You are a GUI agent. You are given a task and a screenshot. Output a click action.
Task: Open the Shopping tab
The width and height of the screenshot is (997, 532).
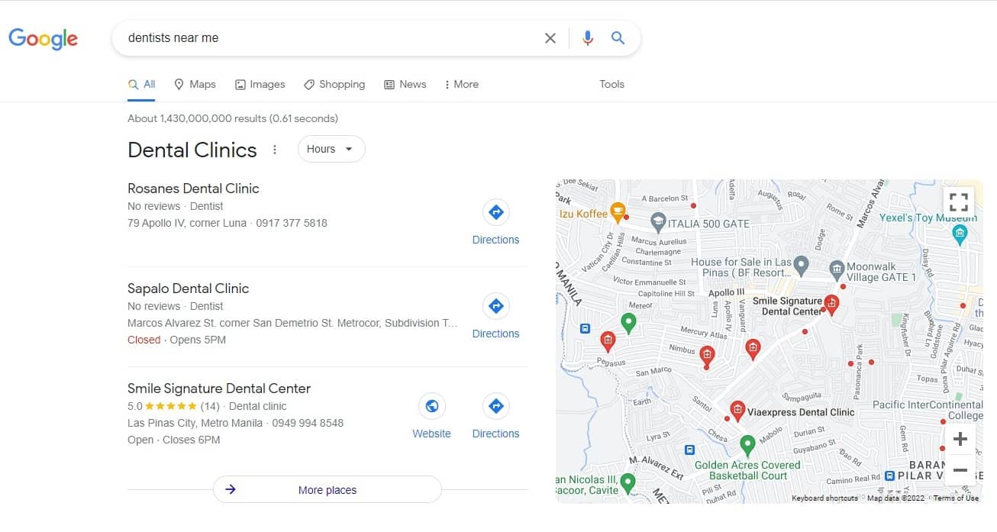click(334, 85)
